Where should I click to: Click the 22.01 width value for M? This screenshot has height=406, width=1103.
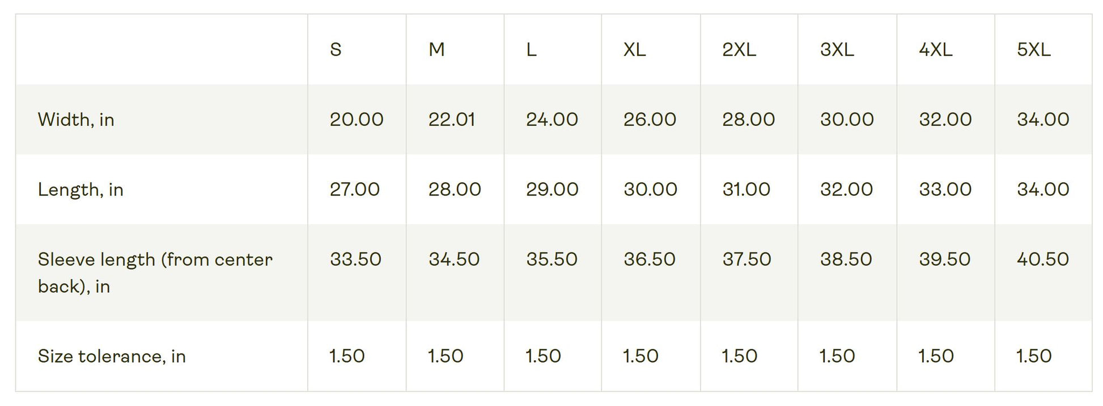451,119
